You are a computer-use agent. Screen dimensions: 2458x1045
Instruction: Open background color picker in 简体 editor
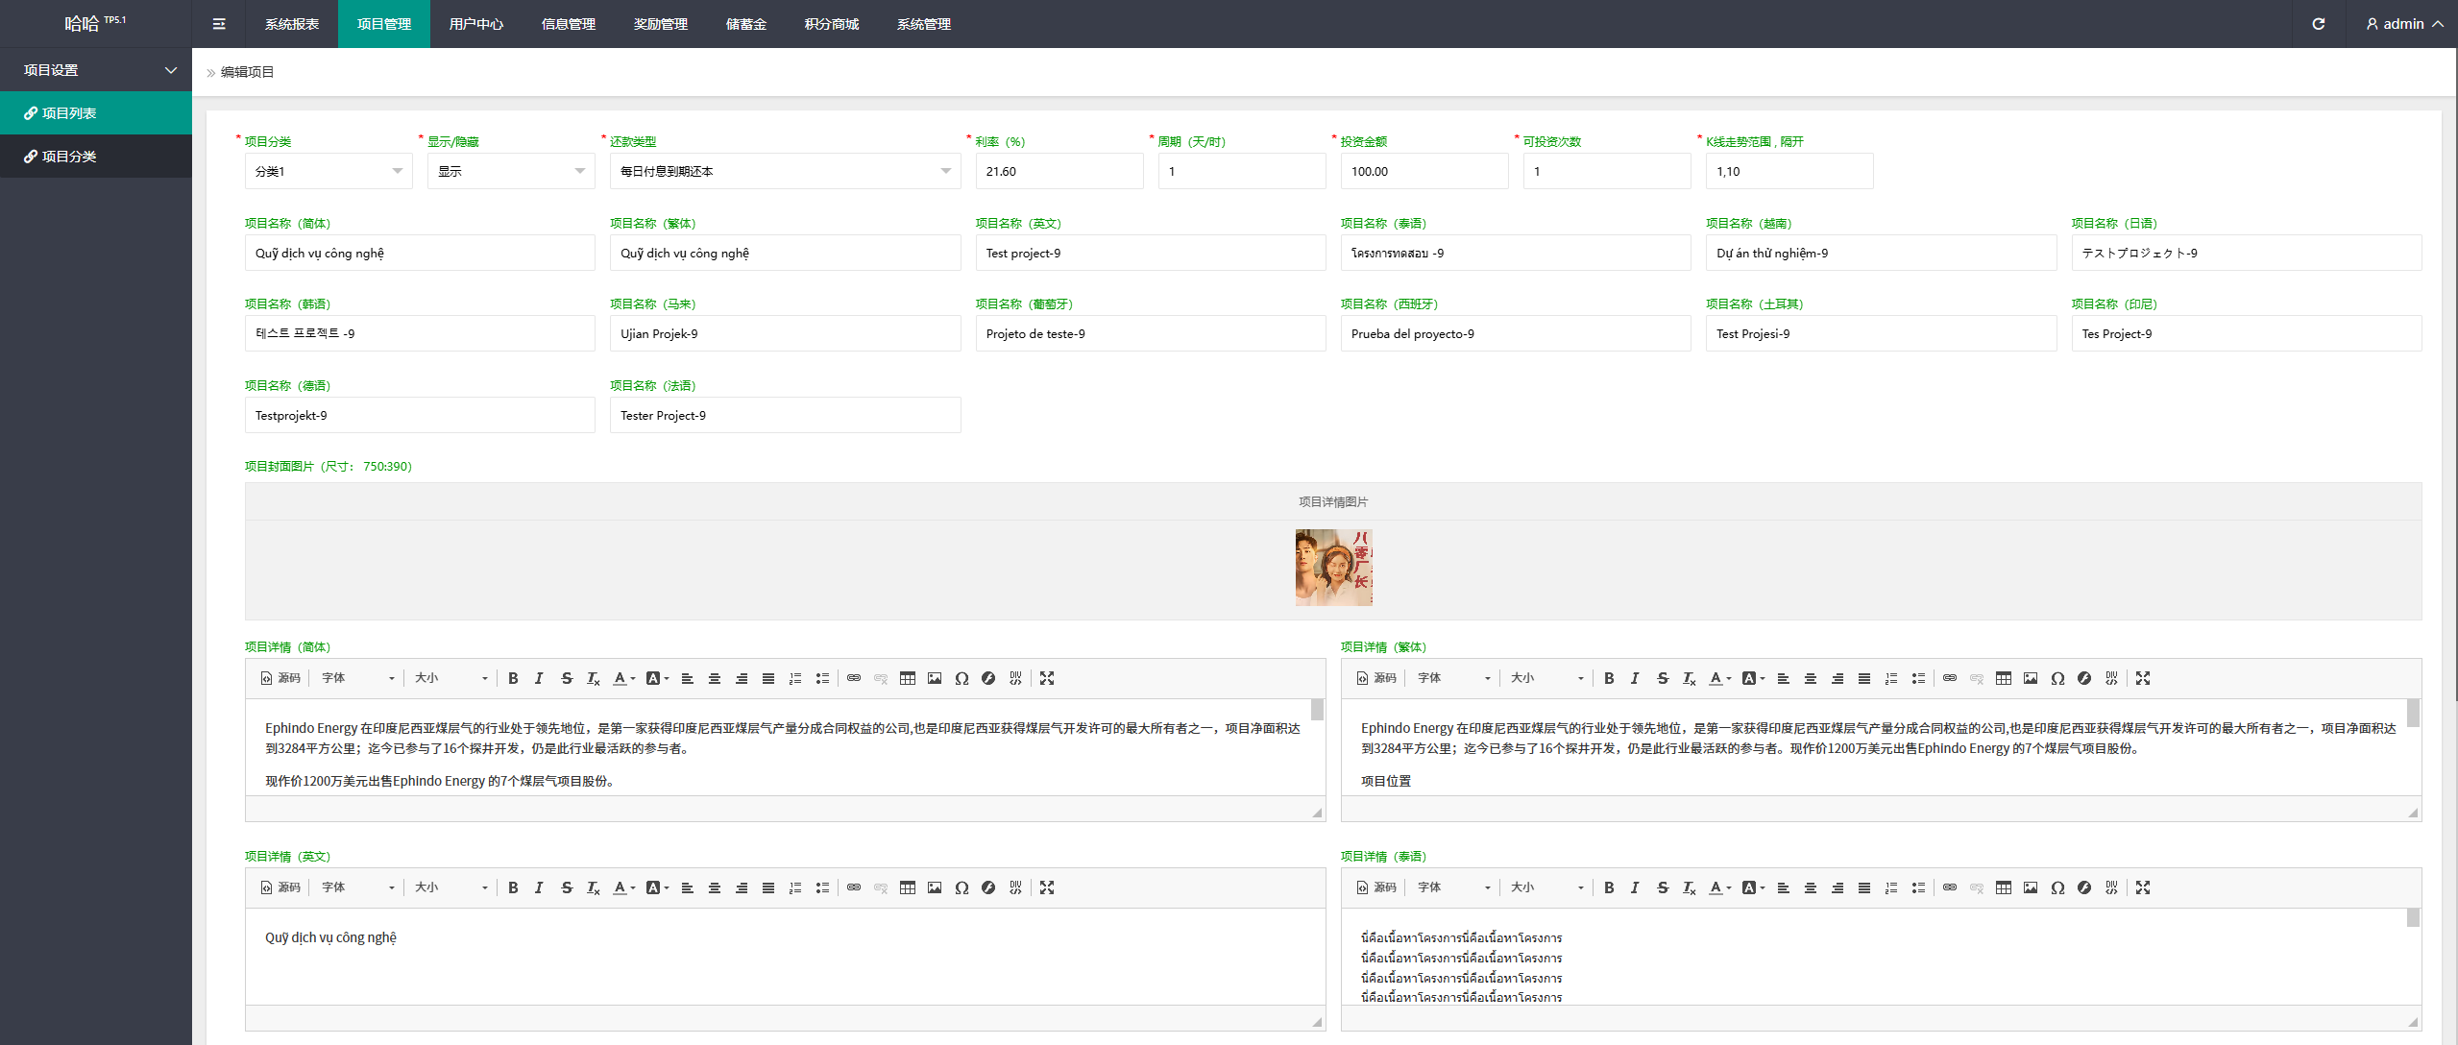click(657, 678)
